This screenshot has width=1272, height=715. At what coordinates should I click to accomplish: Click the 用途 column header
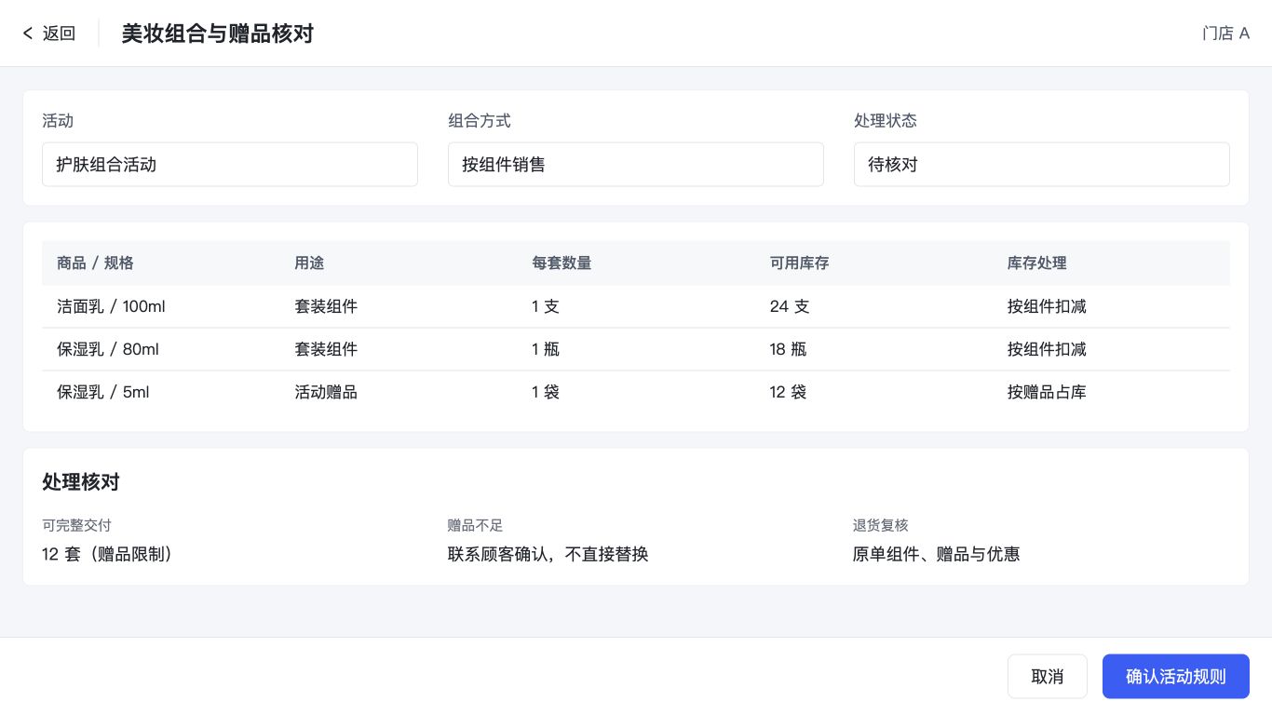point(309,263)
